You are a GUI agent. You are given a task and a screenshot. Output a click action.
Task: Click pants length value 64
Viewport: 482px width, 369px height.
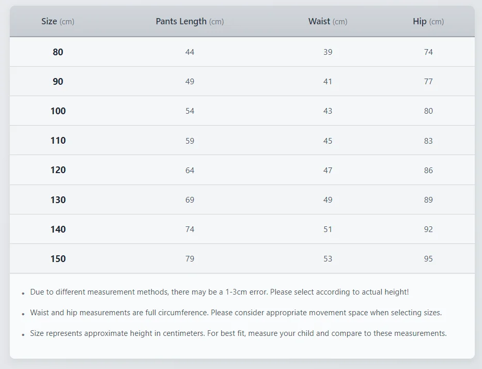pyautogui.click(x=190, y=170)
